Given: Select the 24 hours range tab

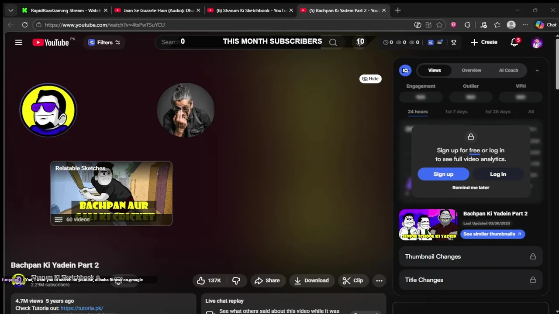Looking at the screenshot, I should 418,112.
